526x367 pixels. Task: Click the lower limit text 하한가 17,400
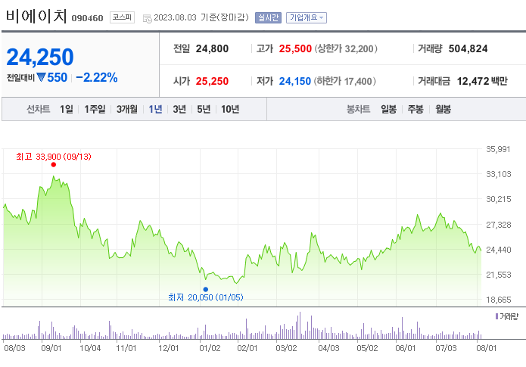pos(344,81)
